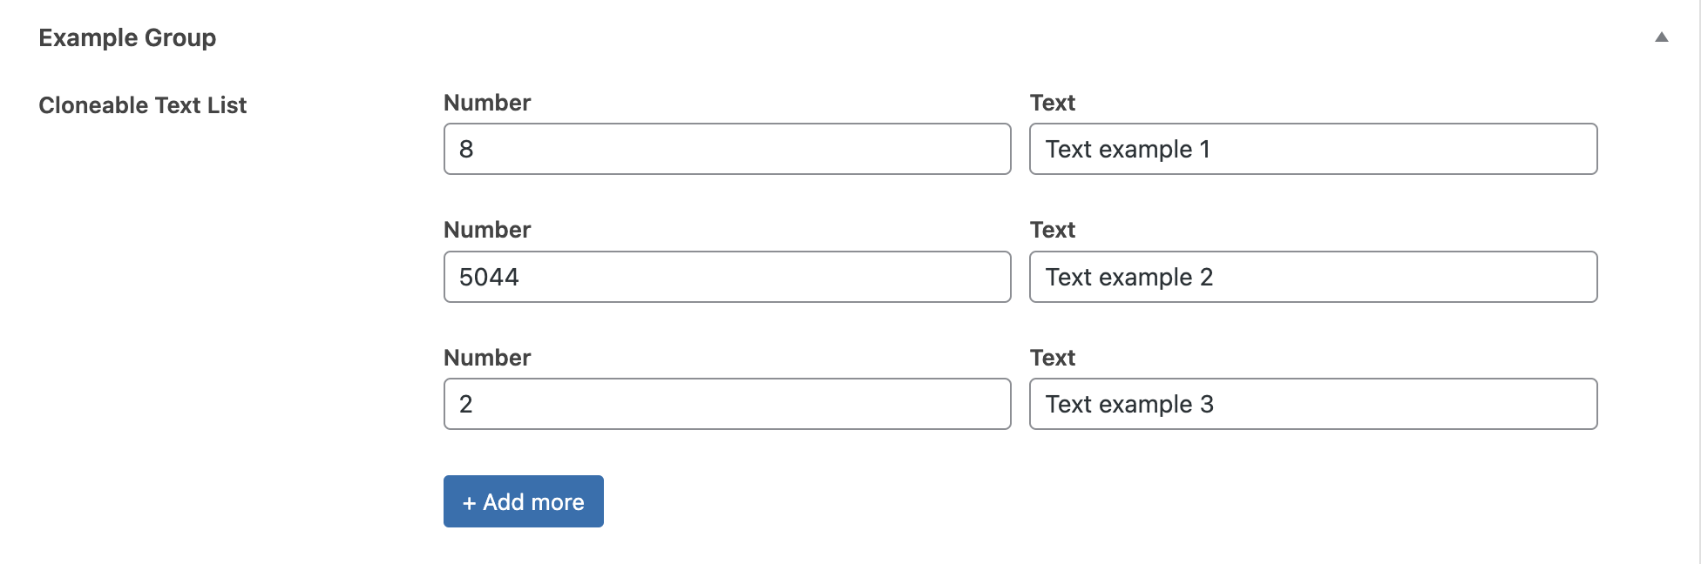Select the Text example 3 field
Image resolution: width=1701 pixels, height=564 pixels.
click(x=1312, y=404)
